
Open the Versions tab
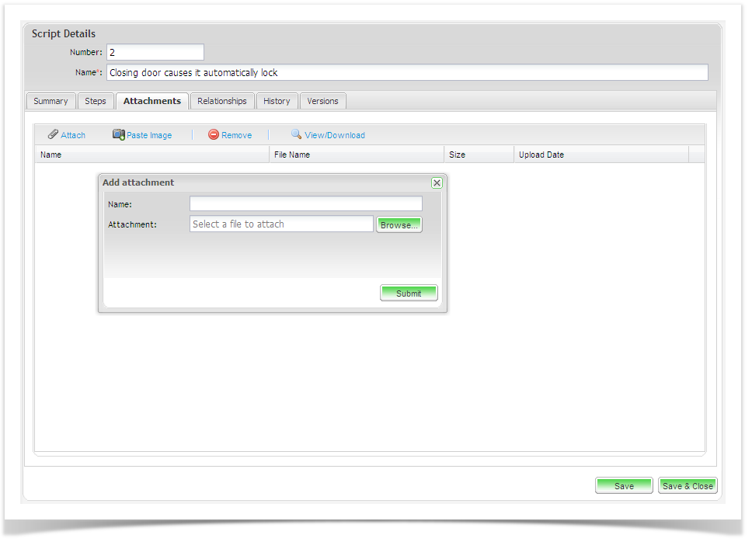click(x=322, y=101)
